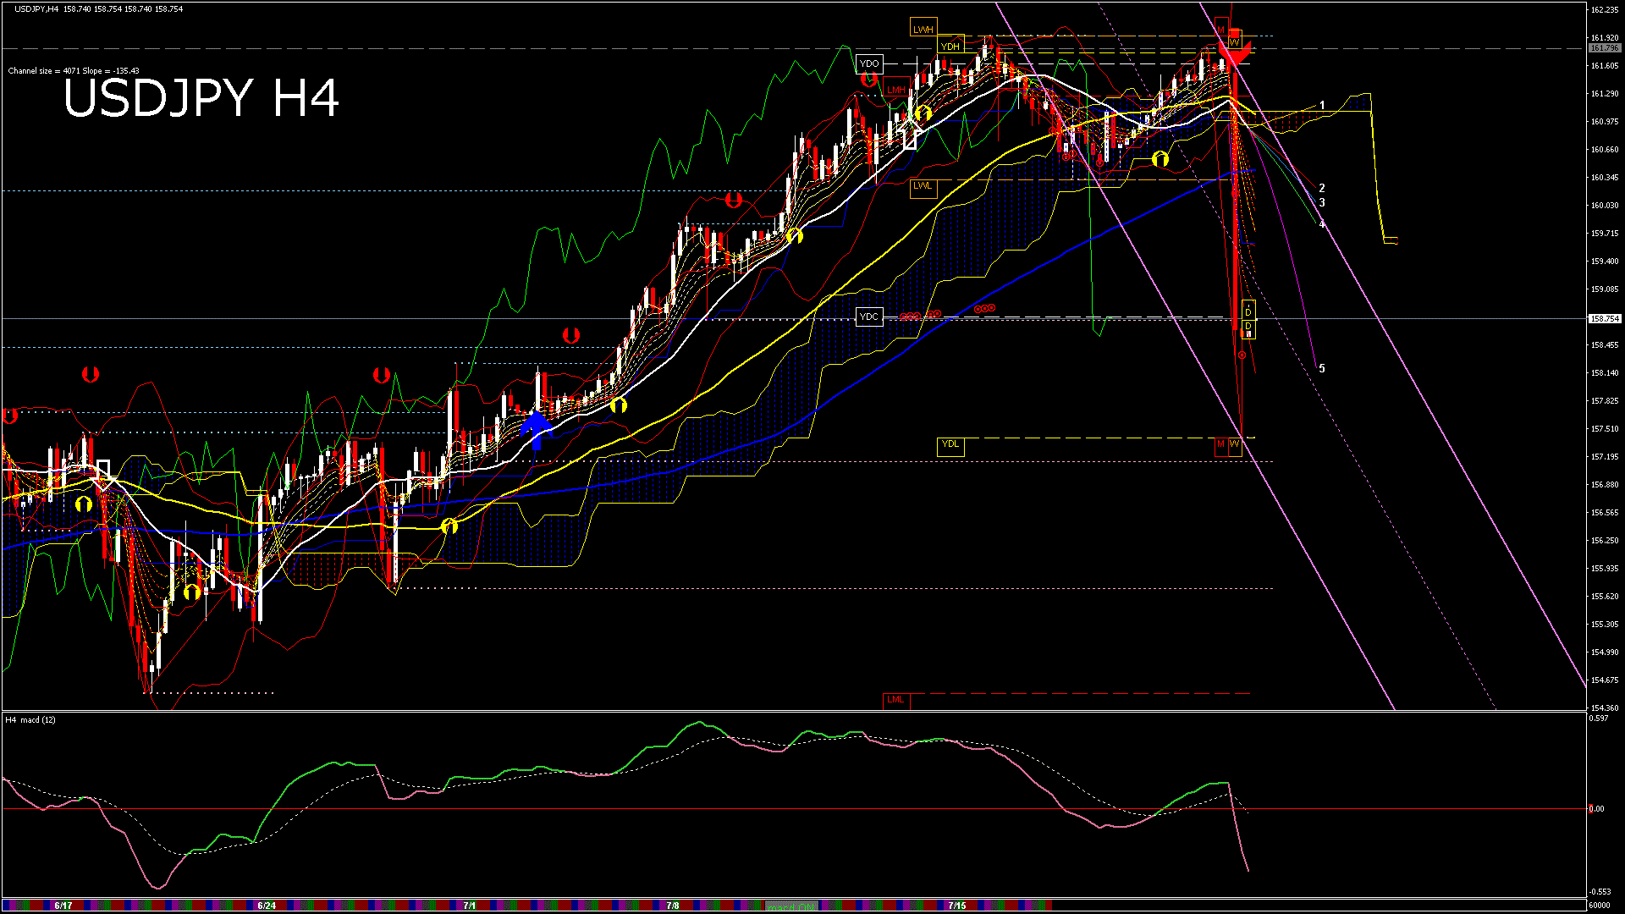This screenshot has width=1625, height=914.
Task: Click the YDL label box
Action: click(950, 444)
